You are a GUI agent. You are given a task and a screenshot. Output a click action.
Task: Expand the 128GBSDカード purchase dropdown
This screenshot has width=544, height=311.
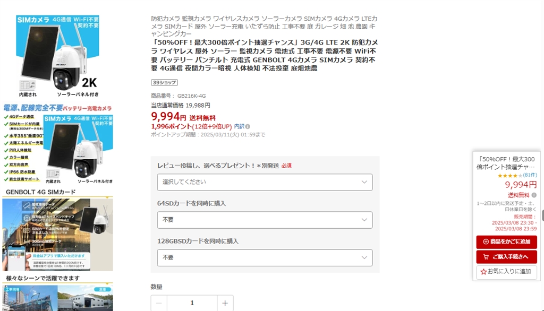[x=265, y=257]
